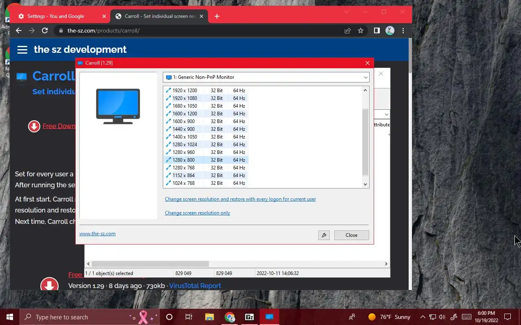This screenshot has height=325, width=521.
Task: Reload the page in Chrome
Action: click(x=45, y=30)
